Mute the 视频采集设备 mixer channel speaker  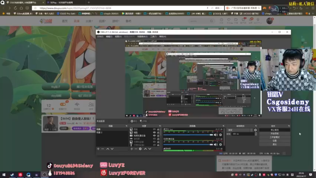pos(216,144)
